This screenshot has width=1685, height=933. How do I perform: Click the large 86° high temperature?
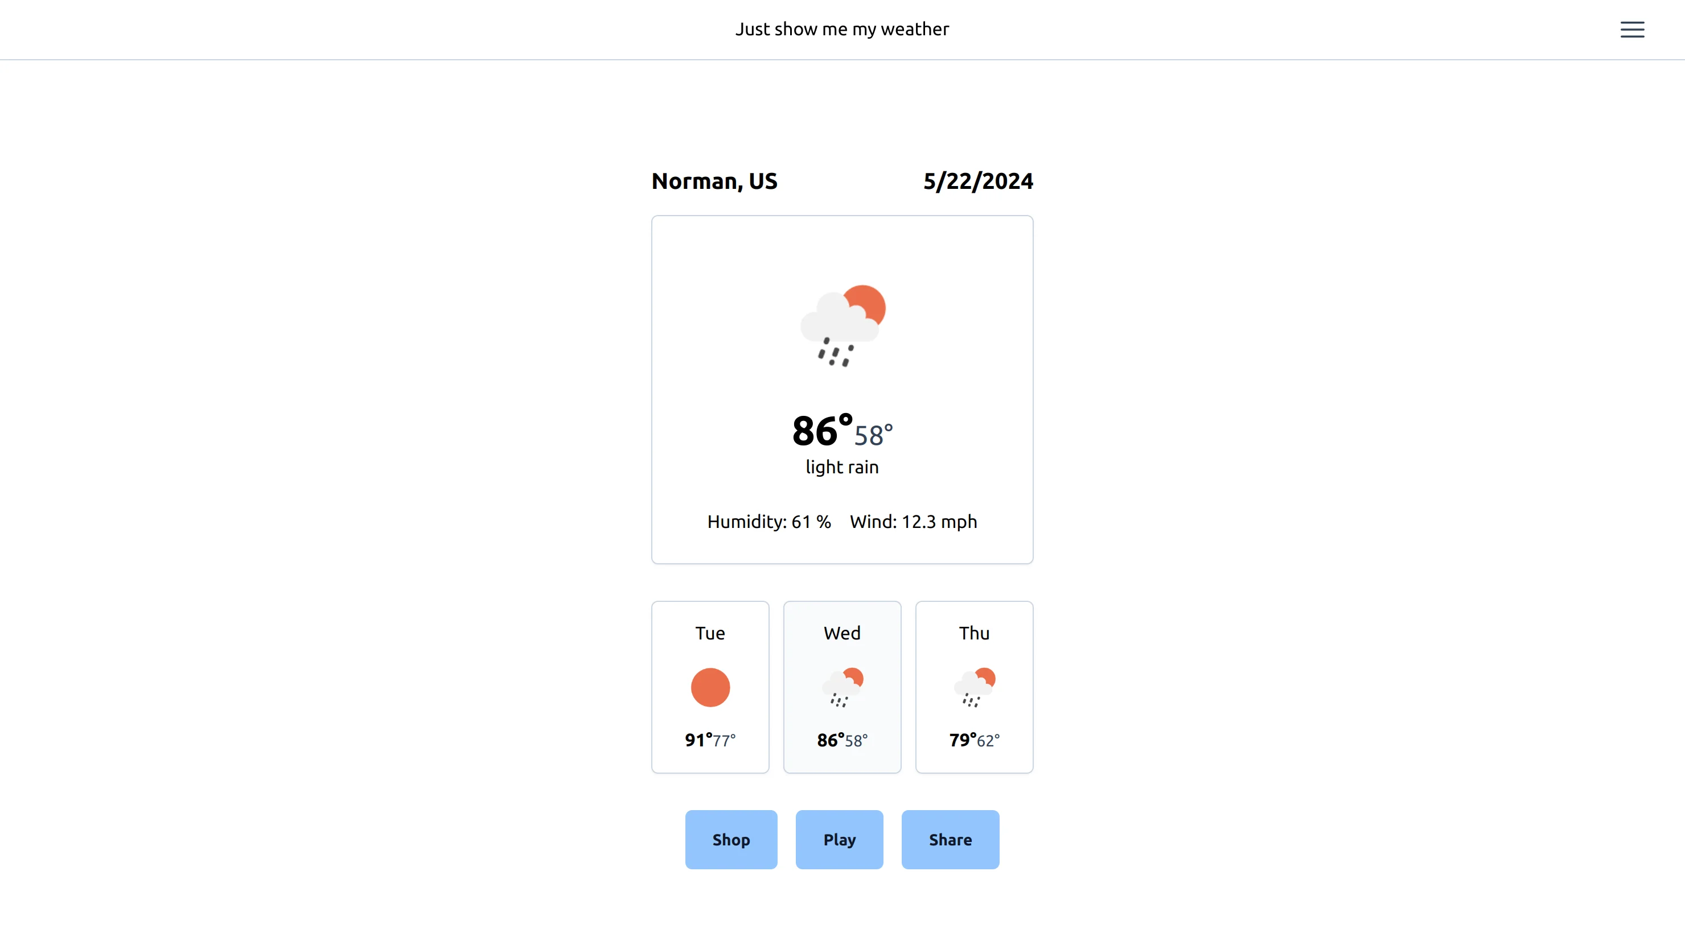[821, 431]
